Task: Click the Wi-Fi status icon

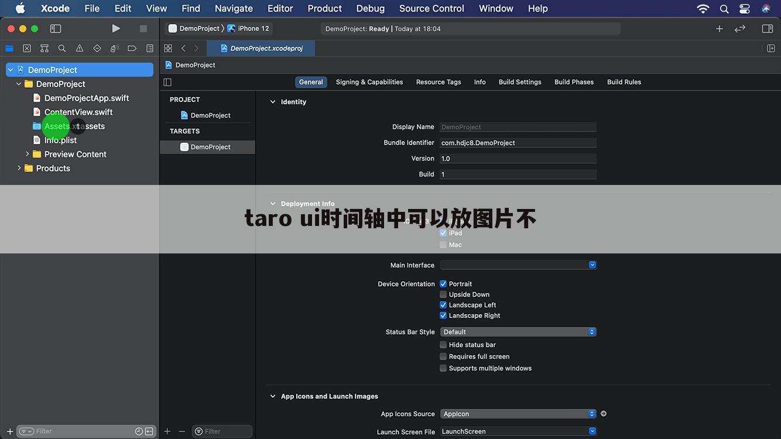Action: [703, 8]
